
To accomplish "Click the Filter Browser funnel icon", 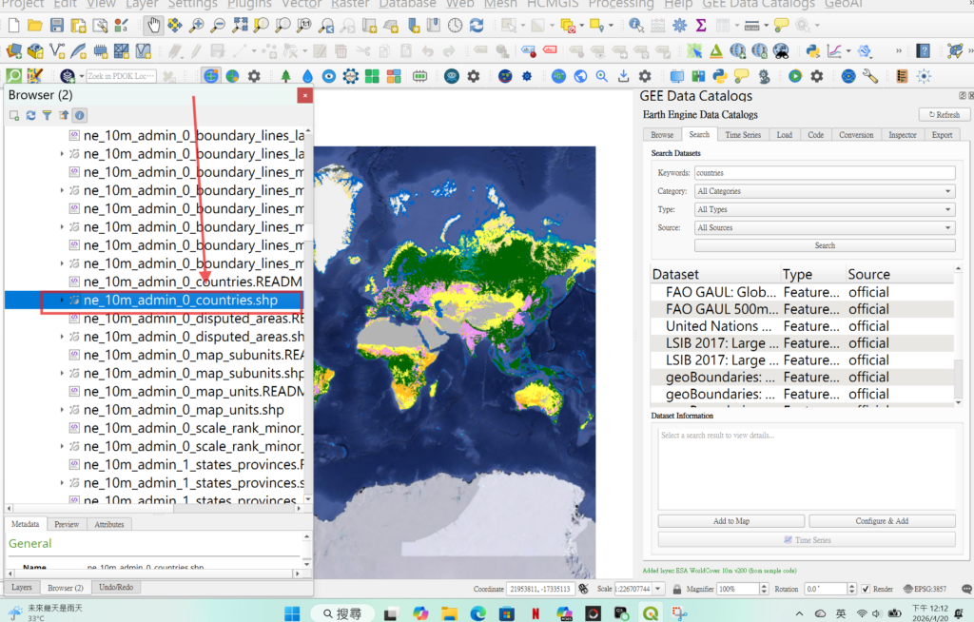I will (x=47, y=115).
